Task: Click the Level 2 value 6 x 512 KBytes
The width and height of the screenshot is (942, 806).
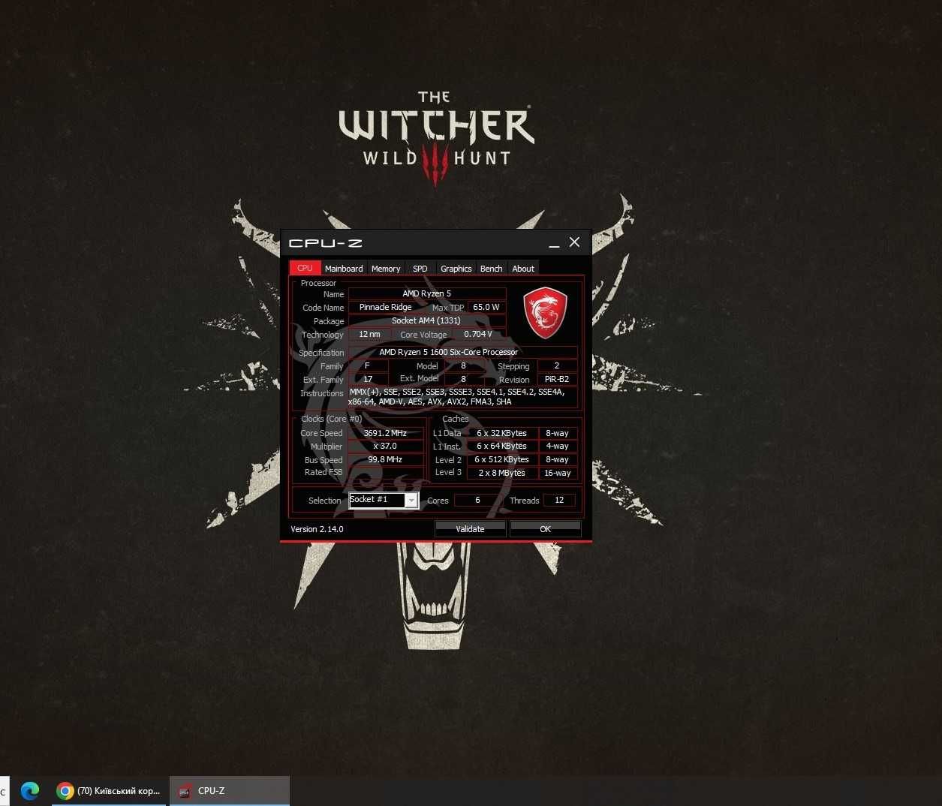Action: [501, 459]
